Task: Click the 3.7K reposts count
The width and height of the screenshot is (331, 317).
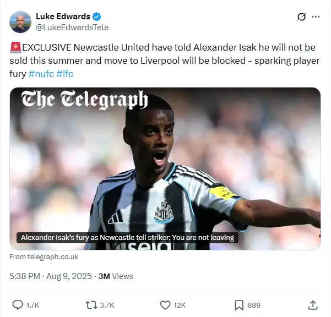Action: (x=107, y=305)
